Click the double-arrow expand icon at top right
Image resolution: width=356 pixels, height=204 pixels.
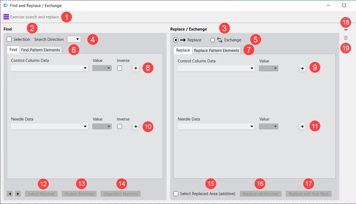pos(346,29)
